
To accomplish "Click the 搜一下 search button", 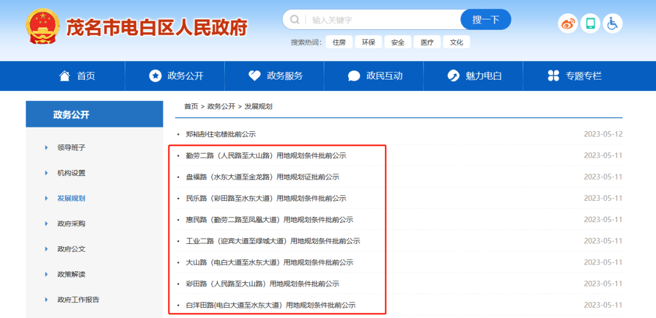I will pyautogui.click(x=486, y=19).
